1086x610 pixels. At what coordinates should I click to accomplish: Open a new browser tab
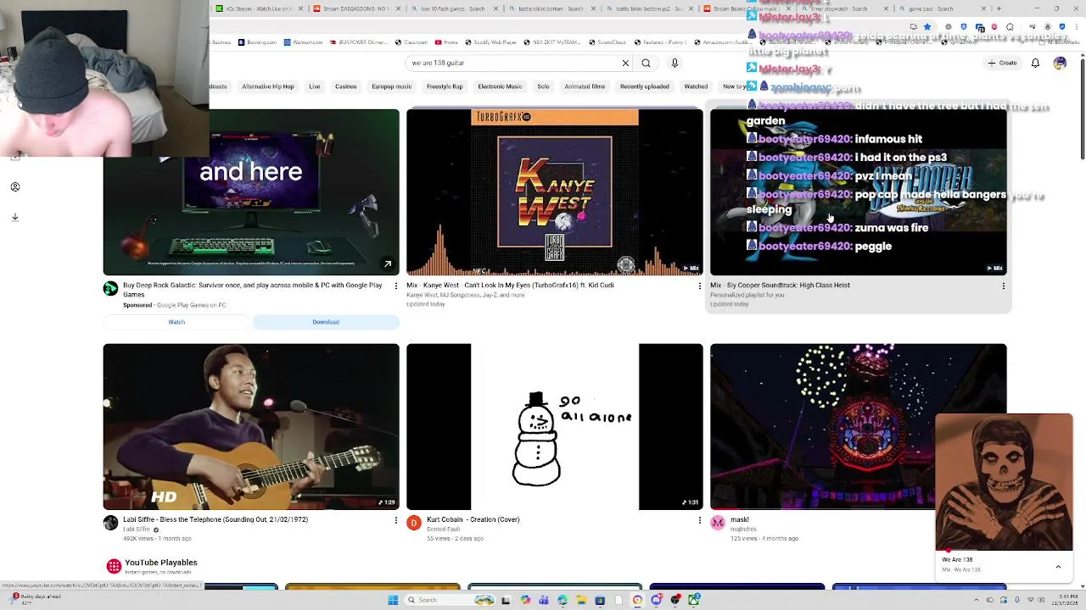coord(998,8)
